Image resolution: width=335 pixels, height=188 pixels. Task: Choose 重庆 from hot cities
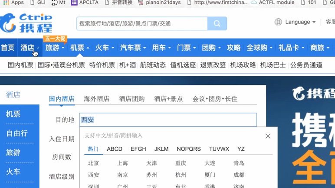coord(181,163)
